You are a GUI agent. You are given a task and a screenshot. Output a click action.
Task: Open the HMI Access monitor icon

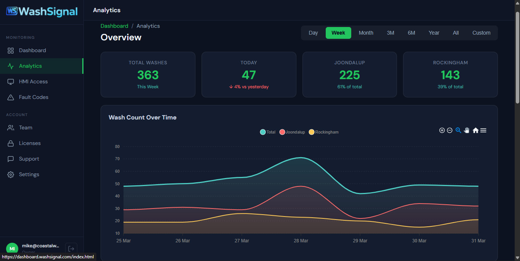point(11,82)
